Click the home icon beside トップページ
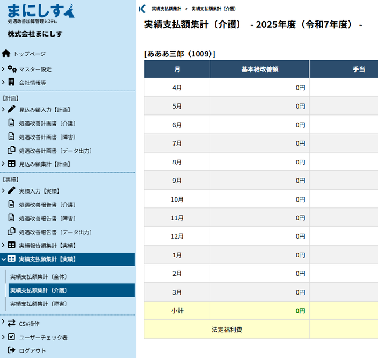 (x=6, y=53)
